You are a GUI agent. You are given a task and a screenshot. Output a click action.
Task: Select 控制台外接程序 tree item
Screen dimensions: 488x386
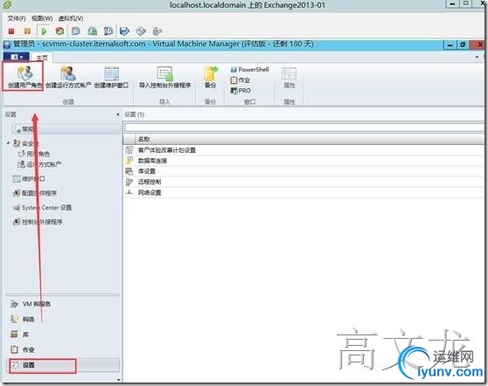pos(38,222)
